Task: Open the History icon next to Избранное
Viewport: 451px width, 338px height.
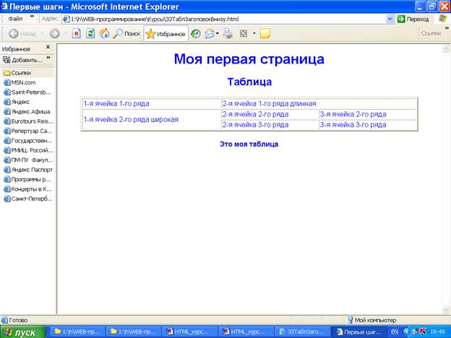Action: click(x=196, y=34)
